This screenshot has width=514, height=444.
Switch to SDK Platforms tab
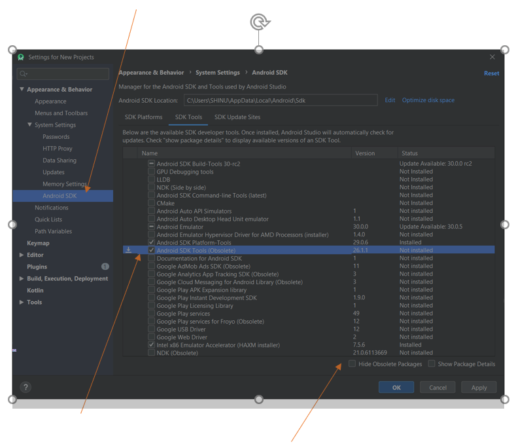tap(144, 117)
